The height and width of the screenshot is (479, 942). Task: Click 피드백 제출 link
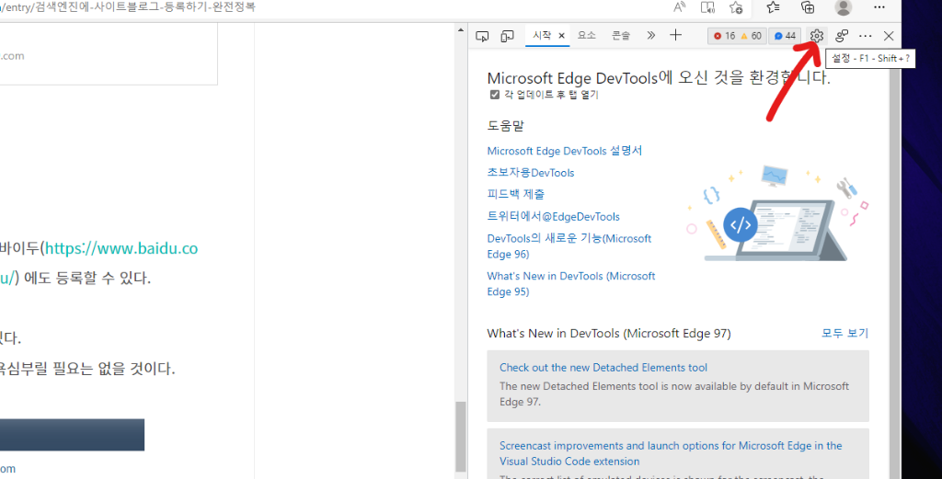pyautogui.click(x=515, y=194)
